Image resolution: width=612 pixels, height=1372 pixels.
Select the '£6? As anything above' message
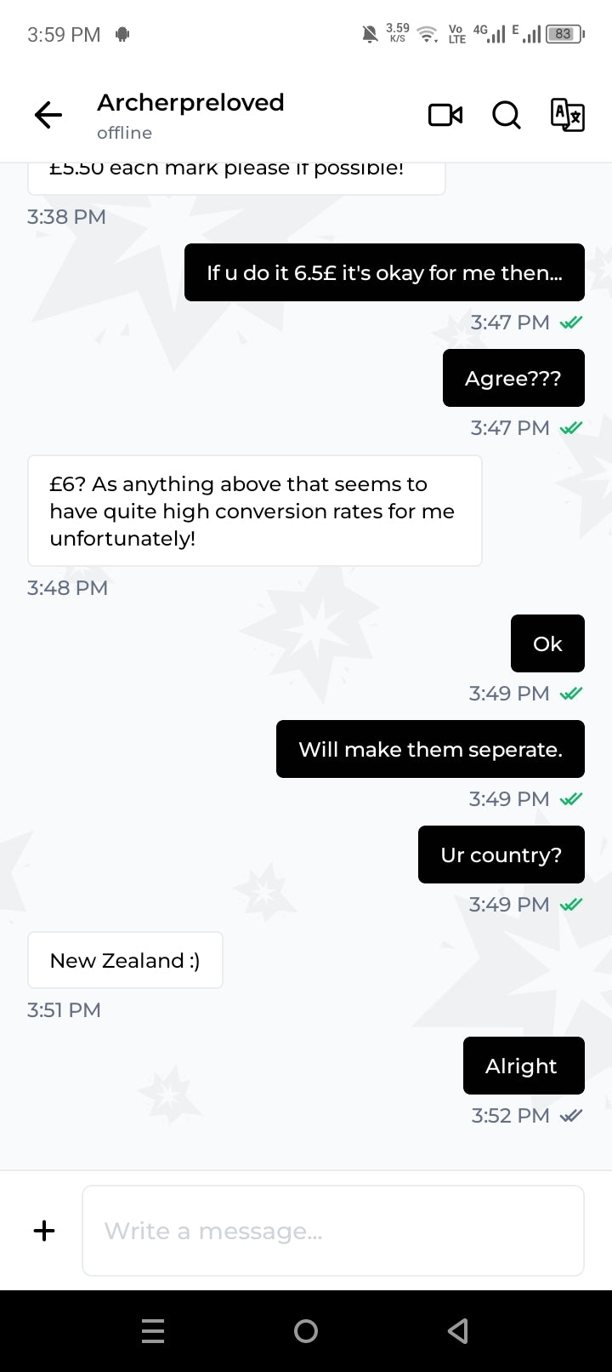tap(255, 511)
